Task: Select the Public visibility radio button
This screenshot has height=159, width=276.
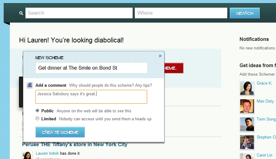Action: [x=38, y=110]
